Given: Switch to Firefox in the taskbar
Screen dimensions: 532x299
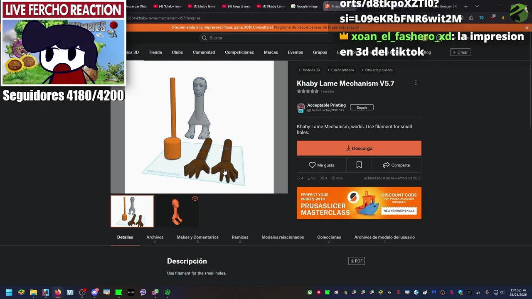Looking at the screenshot, I should coord(58,292).
